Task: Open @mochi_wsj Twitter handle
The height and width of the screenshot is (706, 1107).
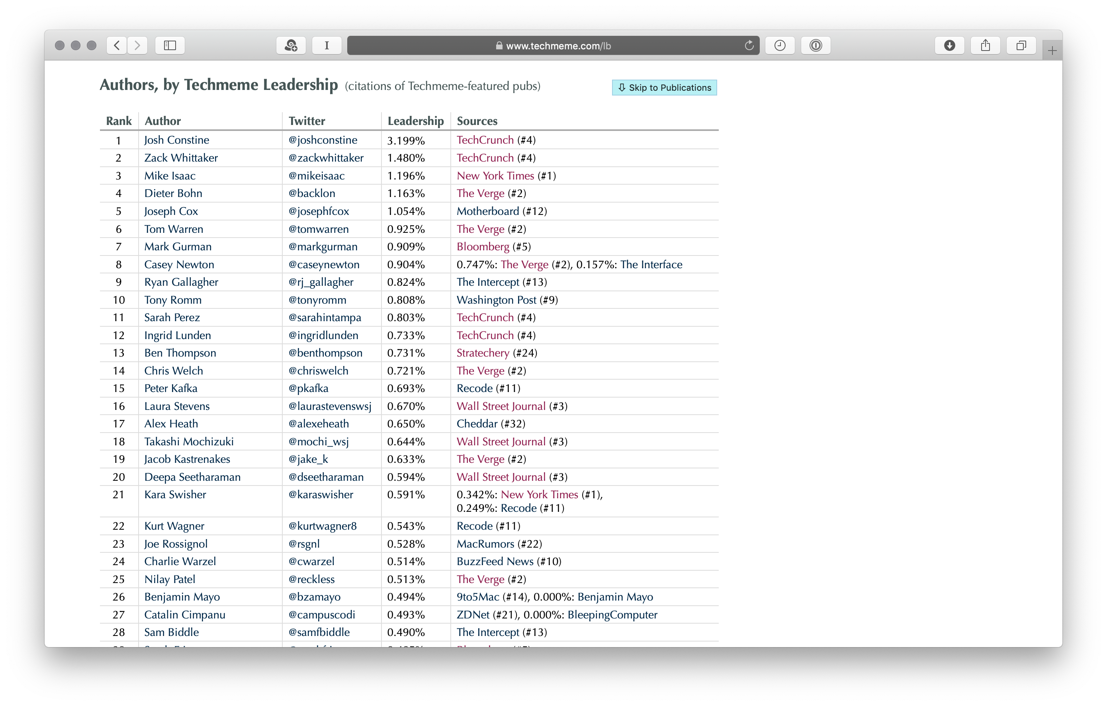Action: [x=319, y=441]
